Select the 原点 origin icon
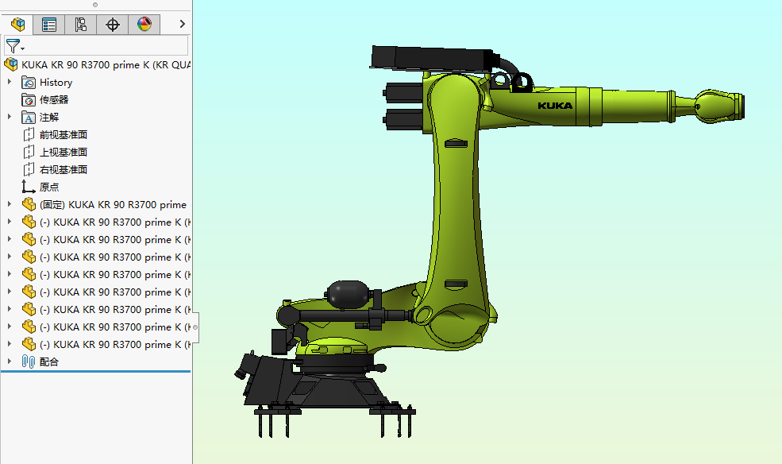Screen dimensions: 782x464 (29, 187)
